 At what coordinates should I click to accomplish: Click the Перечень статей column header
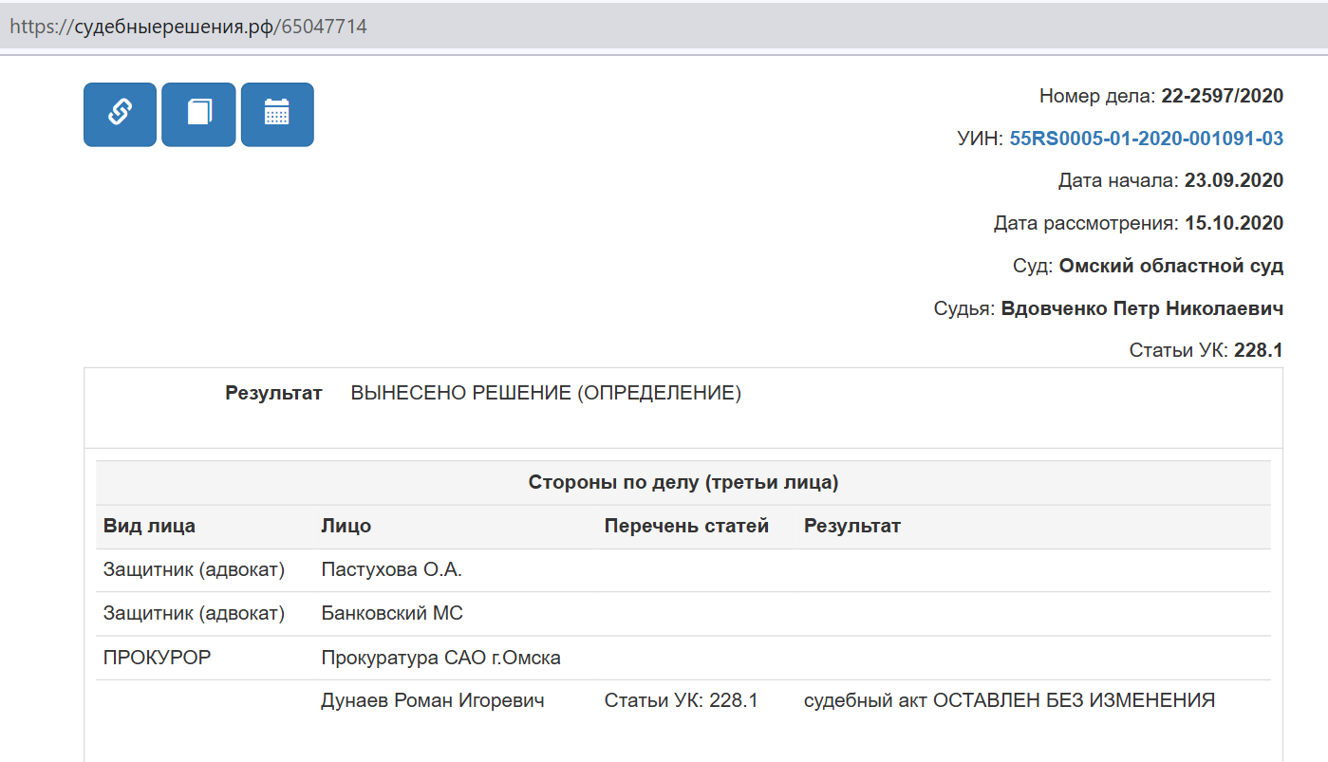686,526
